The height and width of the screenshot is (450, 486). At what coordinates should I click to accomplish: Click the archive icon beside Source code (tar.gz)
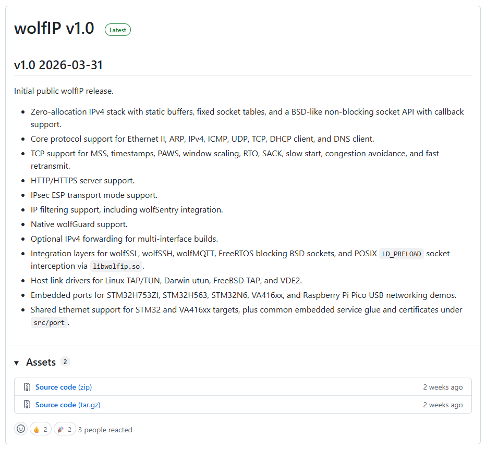pyautogui.click(x=27, y=405)
